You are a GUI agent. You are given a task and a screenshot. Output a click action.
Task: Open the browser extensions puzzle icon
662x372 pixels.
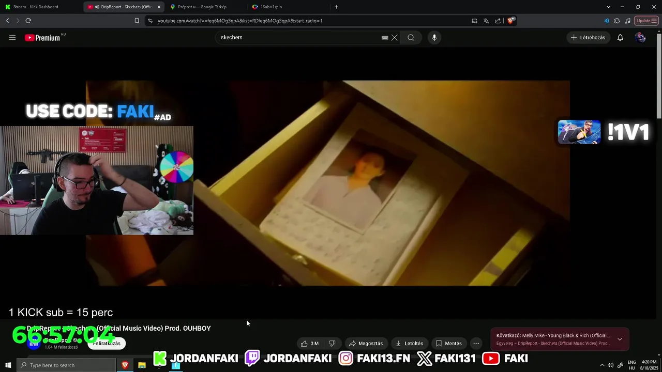point(617,21)
